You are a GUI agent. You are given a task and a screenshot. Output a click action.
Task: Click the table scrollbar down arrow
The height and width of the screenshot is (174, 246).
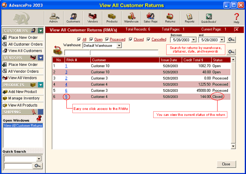point(233,146)
